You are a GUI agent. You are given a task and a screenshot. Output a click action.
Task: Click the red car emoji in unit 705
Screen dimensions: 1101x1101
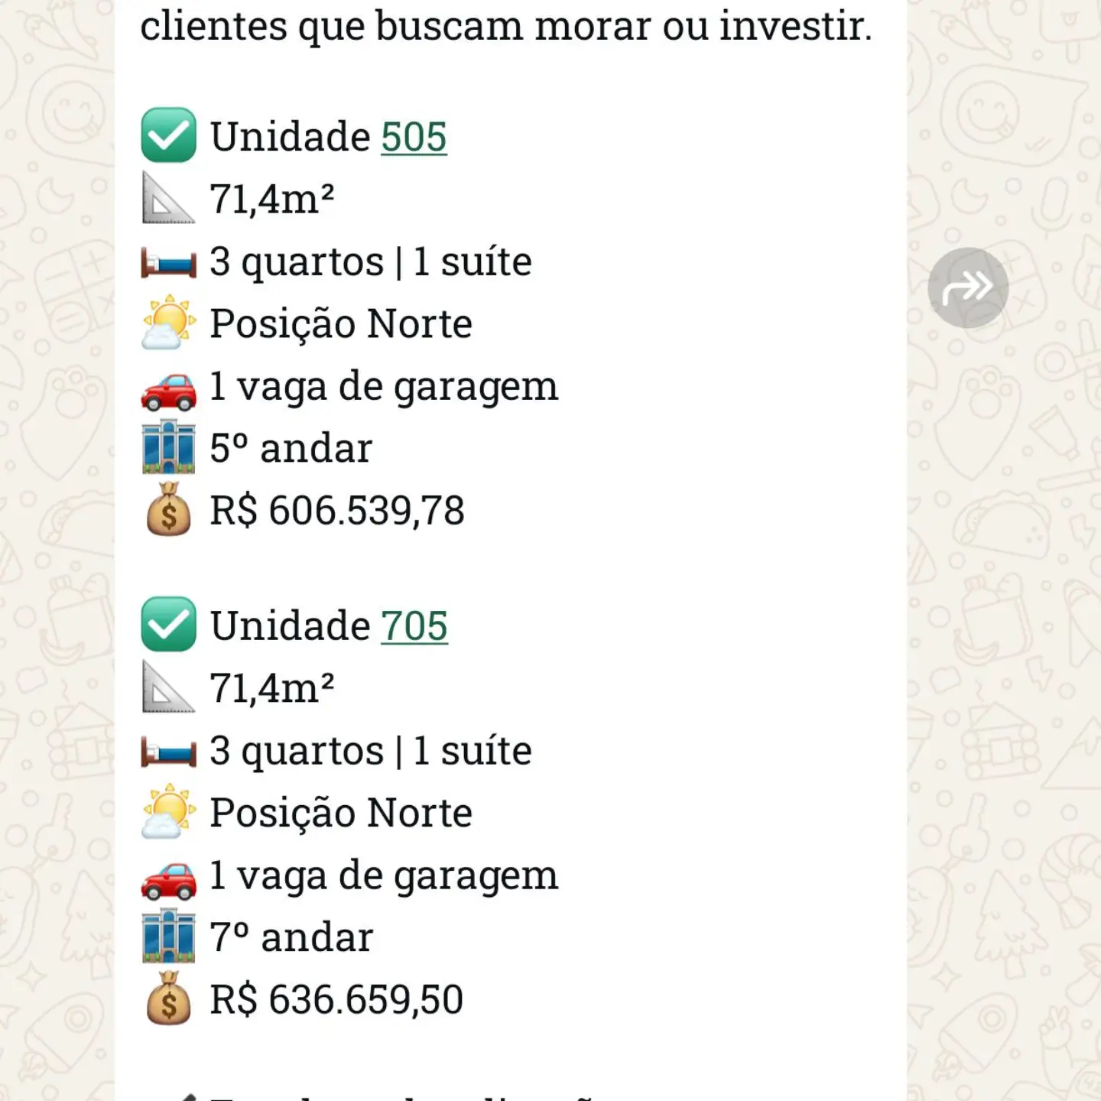pos(169,879)
